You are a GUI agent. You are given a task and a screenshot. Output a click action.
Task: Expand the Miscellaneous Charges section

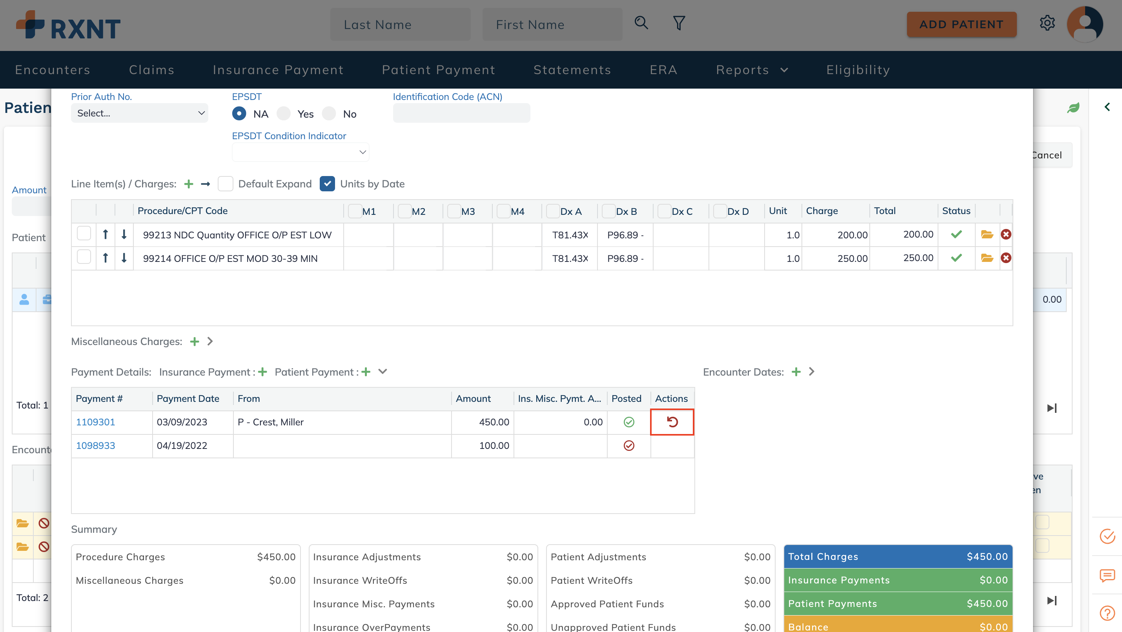[x=210, y=342]
